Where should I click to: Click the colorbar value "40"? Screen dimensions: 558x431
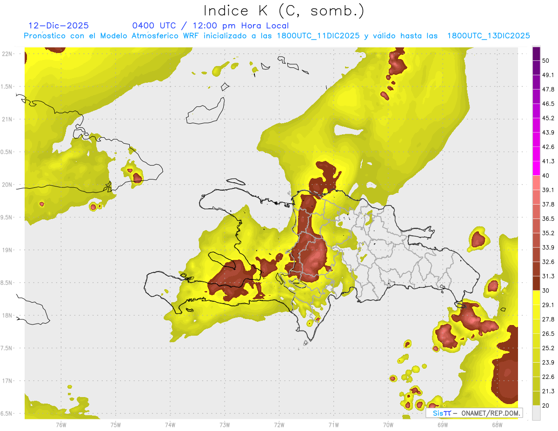tap(546, 176)
